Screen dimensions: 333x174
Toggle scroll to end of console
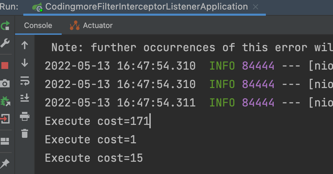[25, 99]
